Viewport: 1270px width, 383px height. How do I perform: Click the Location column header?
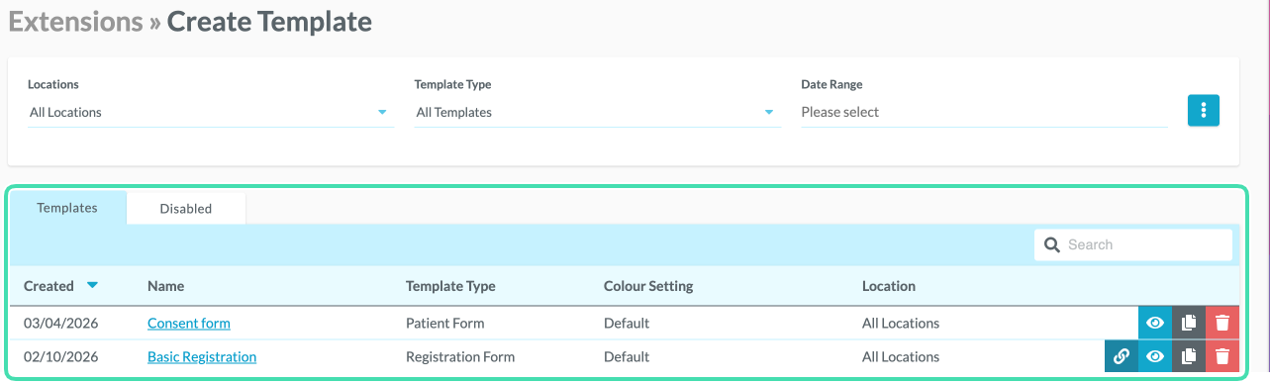[889, 286]
